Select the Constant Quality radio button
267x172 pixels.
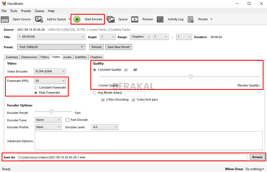click(x=95, y=70)
